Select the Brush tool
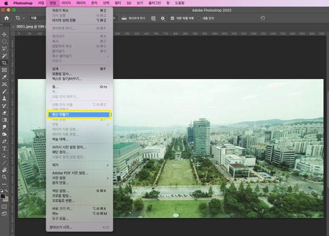 point(4,91)
